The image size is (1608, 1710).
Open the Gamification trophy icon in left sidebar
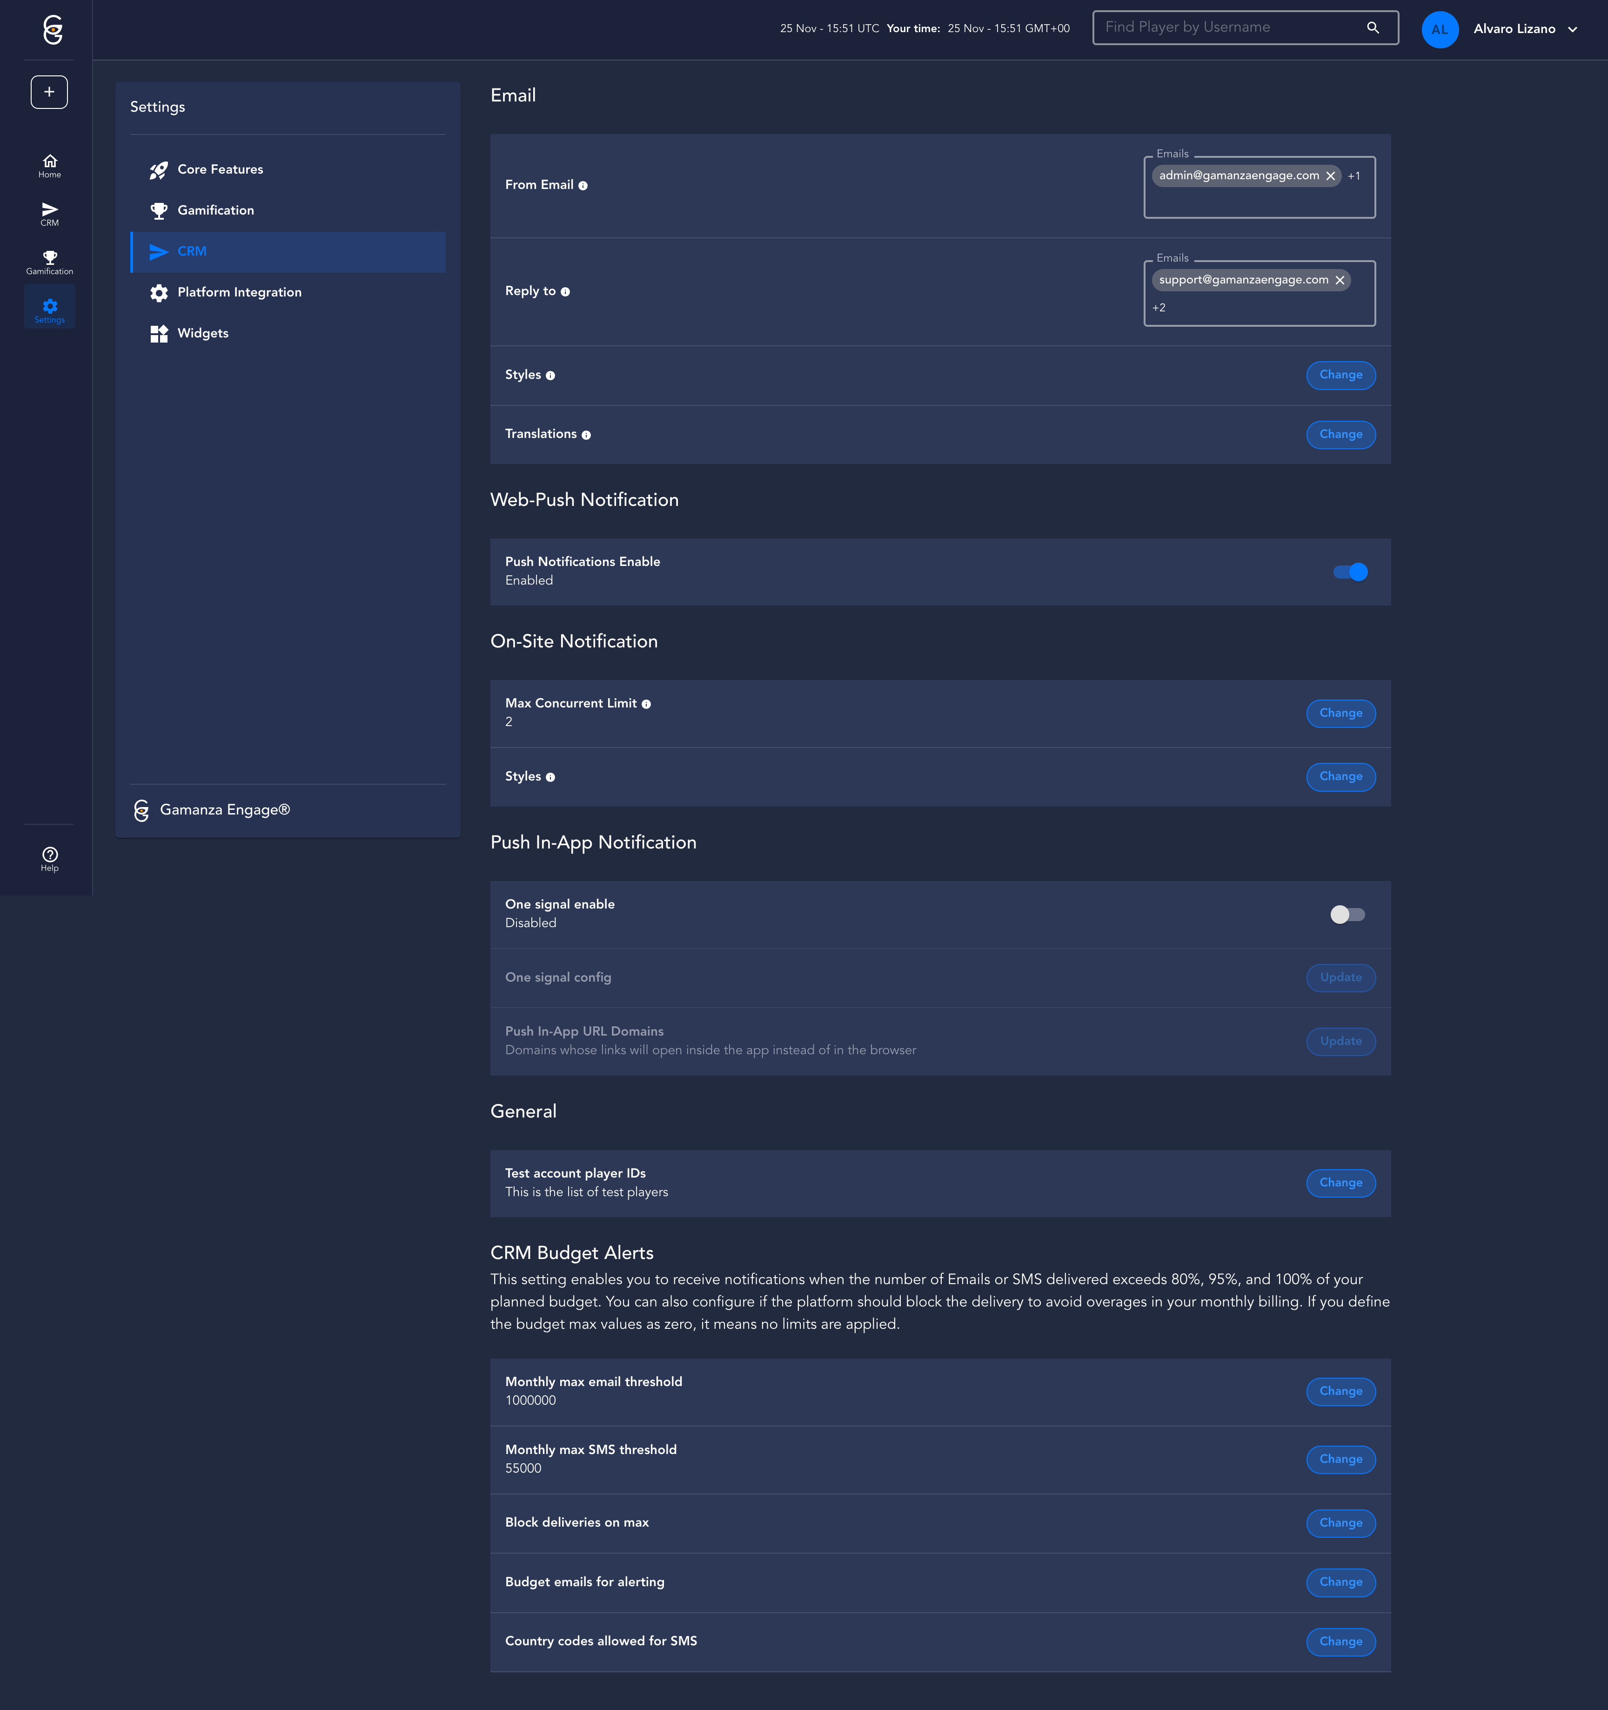(50, 262)
